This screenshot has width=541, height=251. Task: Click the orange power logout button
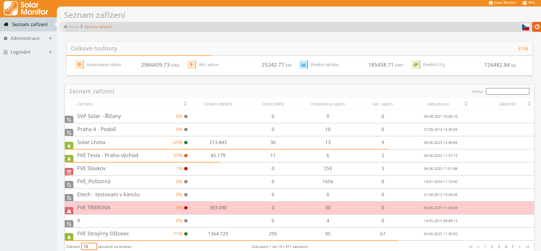537,27
